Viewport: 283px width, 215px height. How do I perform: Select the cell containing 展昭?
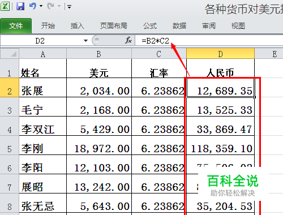coord(43,184)
